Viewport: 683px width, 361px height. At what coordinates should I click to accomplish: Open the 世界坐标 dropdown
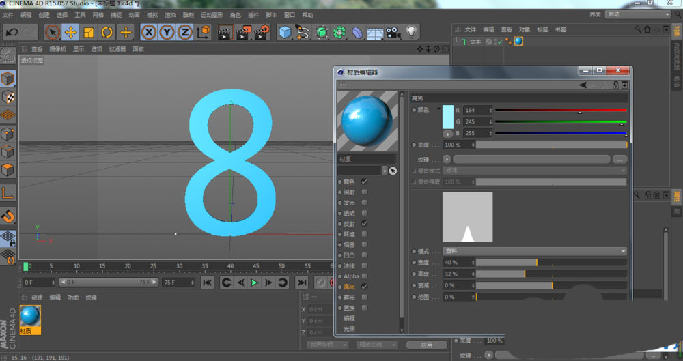[x=328, y=345]
